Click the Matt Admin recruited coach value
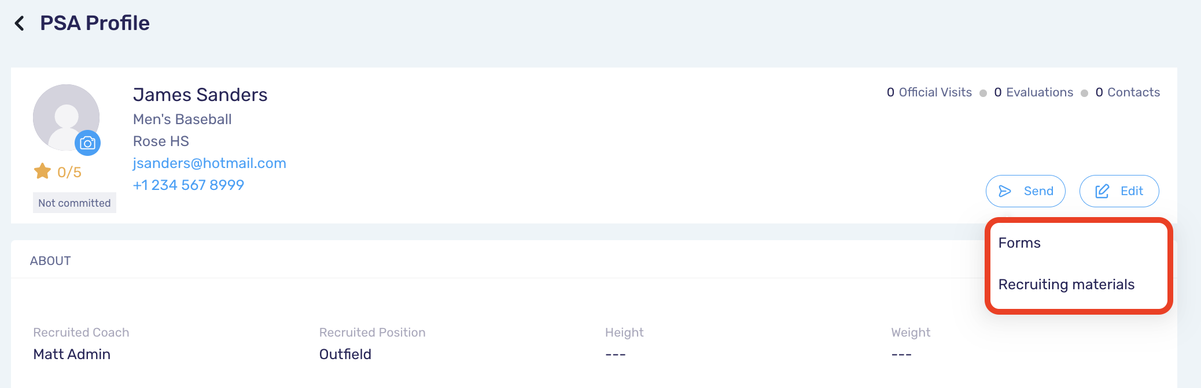1201x388 pixels. (72, 355)
